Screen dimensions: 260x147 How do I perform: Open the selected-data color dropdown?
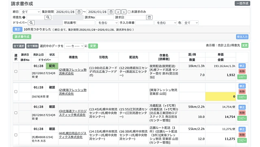point(74,46)
